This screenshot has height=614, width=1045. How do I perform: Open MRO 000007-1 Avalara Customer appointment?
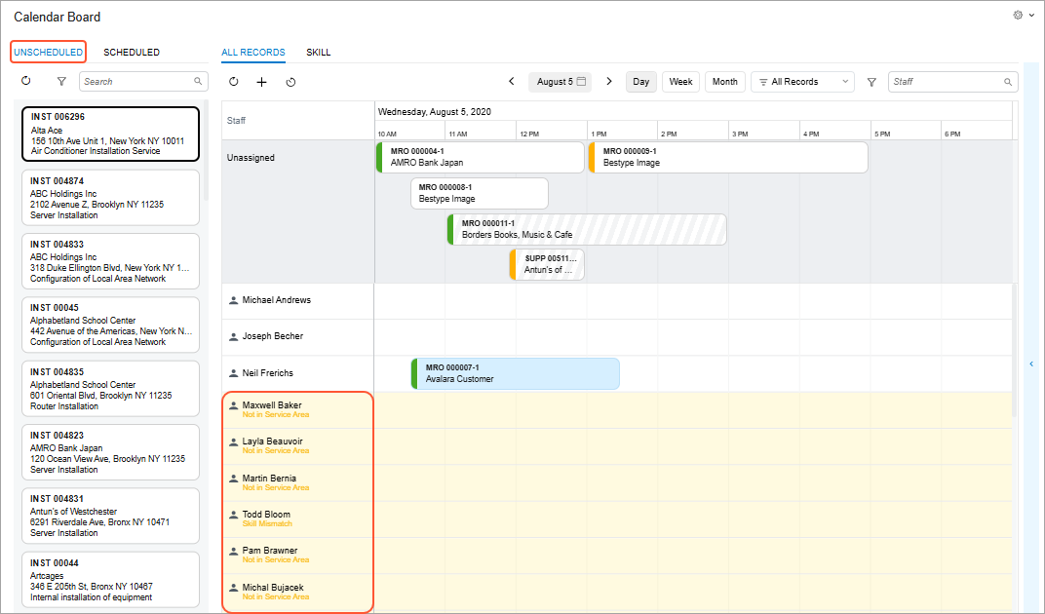point(516,373)
